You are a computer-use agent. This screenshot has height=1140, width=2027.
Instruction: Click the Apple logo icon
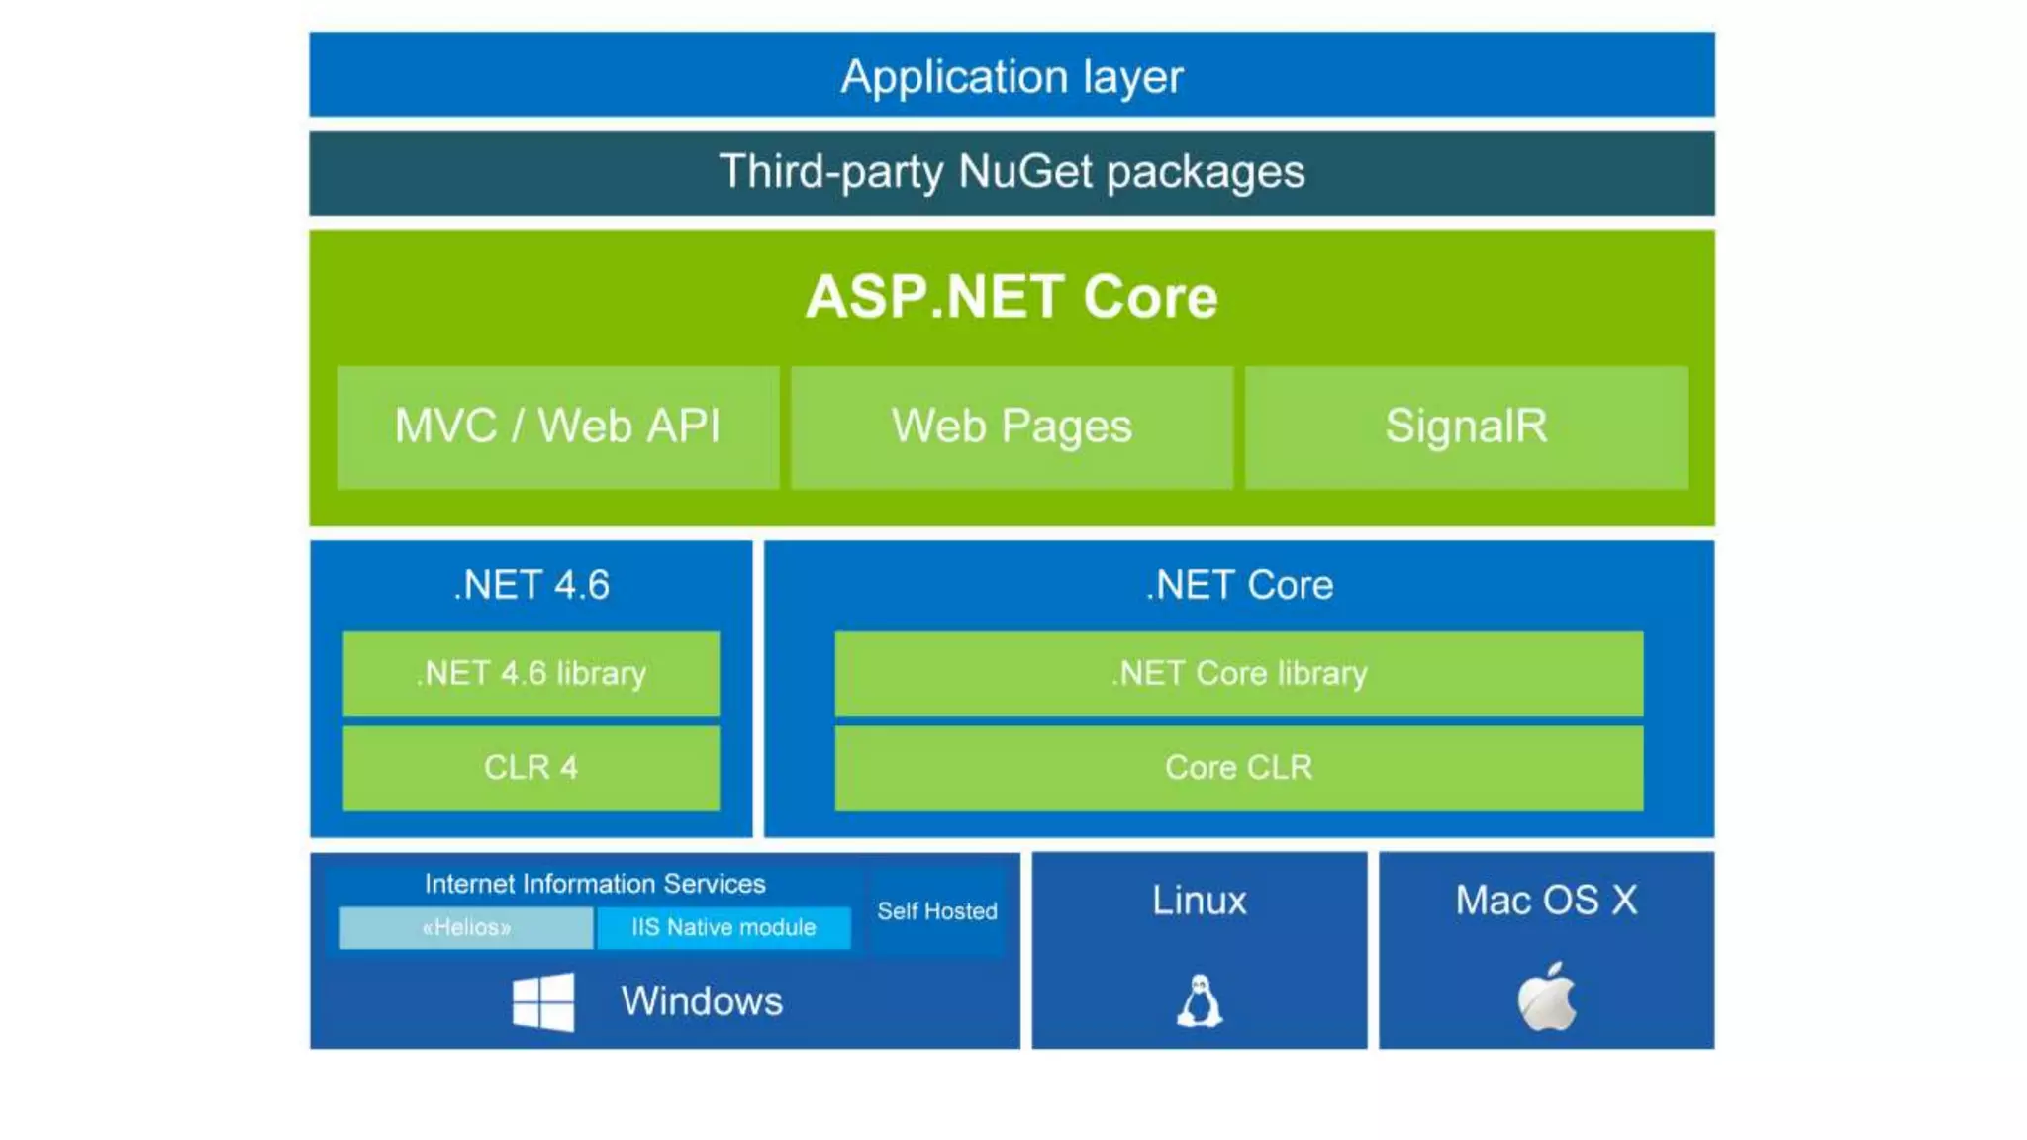(x=1546, y=997)
